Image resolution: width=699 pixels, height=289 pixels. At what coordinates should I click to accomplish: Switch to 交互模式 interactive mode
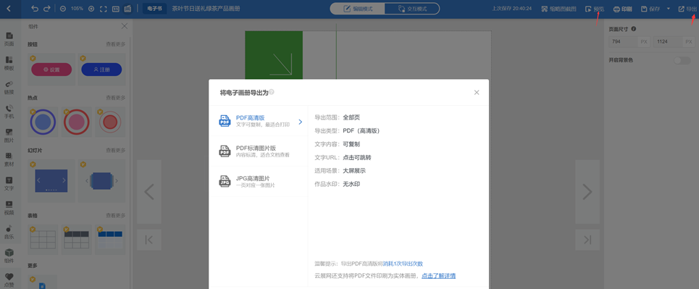412,9
